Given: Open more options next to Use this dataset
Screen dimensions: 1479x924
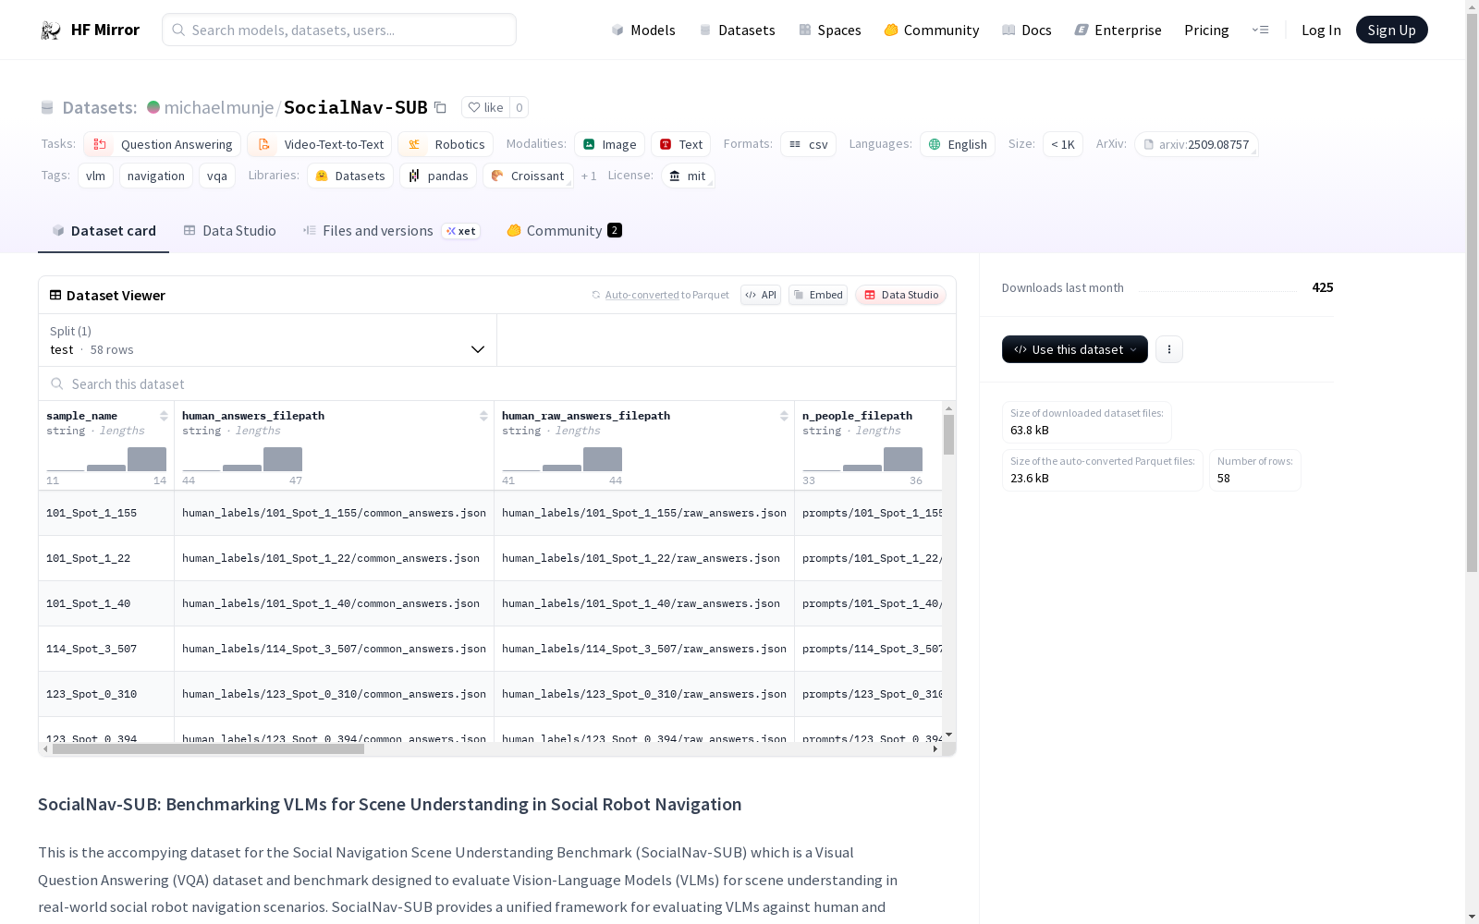Looking at the screenshot, I should click(1169, 349).
